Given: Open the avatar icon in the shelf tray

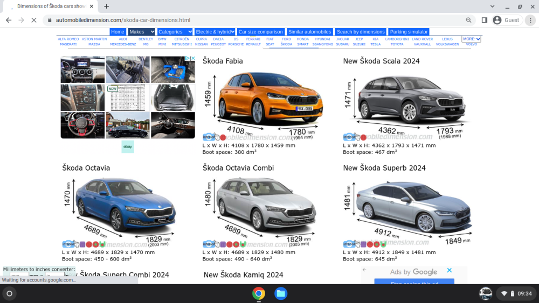Looking at the screenshot, I should point(486,293).
